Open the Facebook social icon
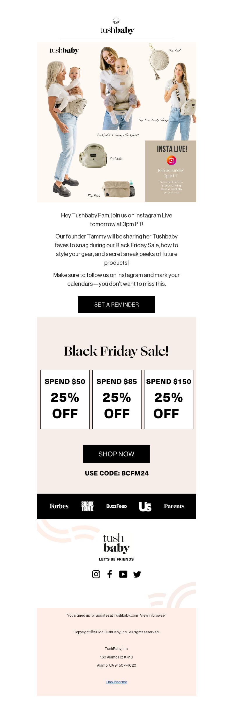 [110, 574]
